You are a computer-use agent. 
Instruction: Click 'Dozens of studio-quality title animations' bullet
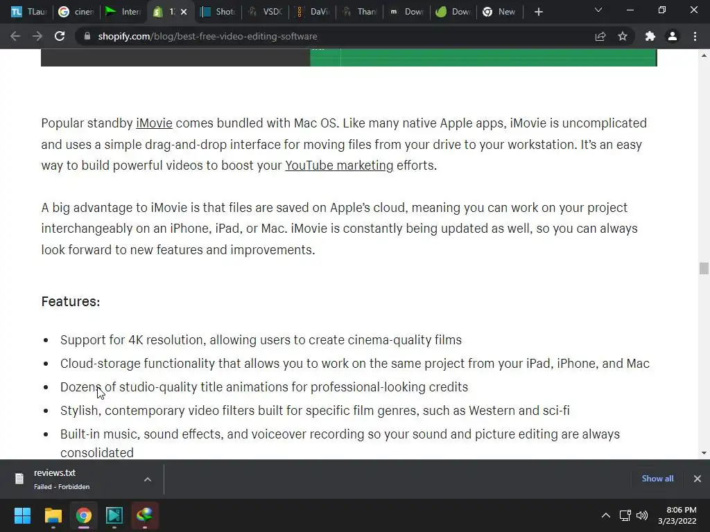pos(264,387)
